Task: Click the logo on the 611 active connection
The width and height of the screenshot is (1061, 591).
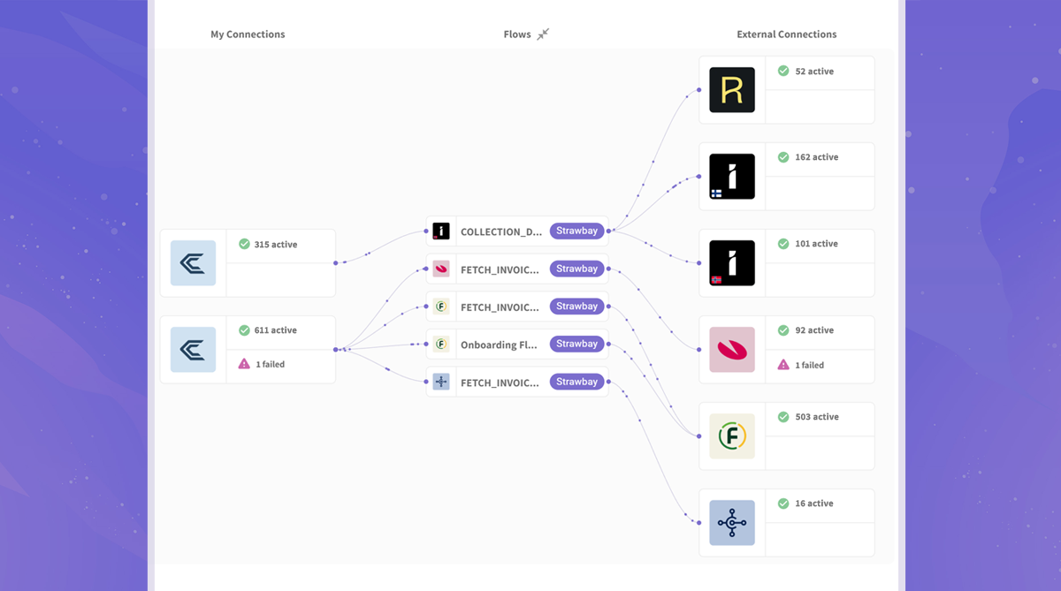Action: click(193, 350)
